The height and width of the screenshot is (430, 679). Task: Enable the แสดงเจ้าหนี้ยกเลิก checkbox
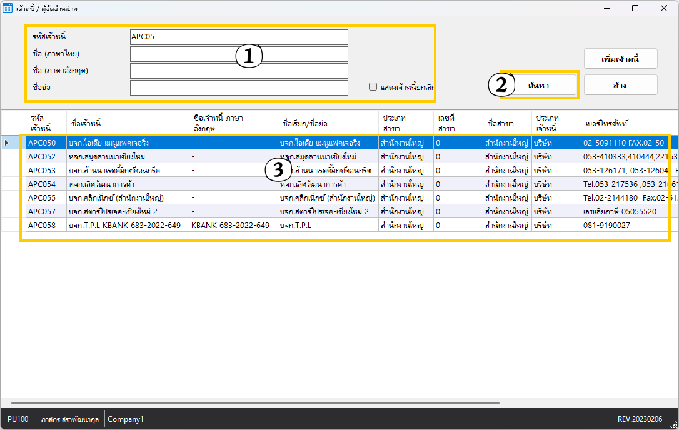coord(373,87)
